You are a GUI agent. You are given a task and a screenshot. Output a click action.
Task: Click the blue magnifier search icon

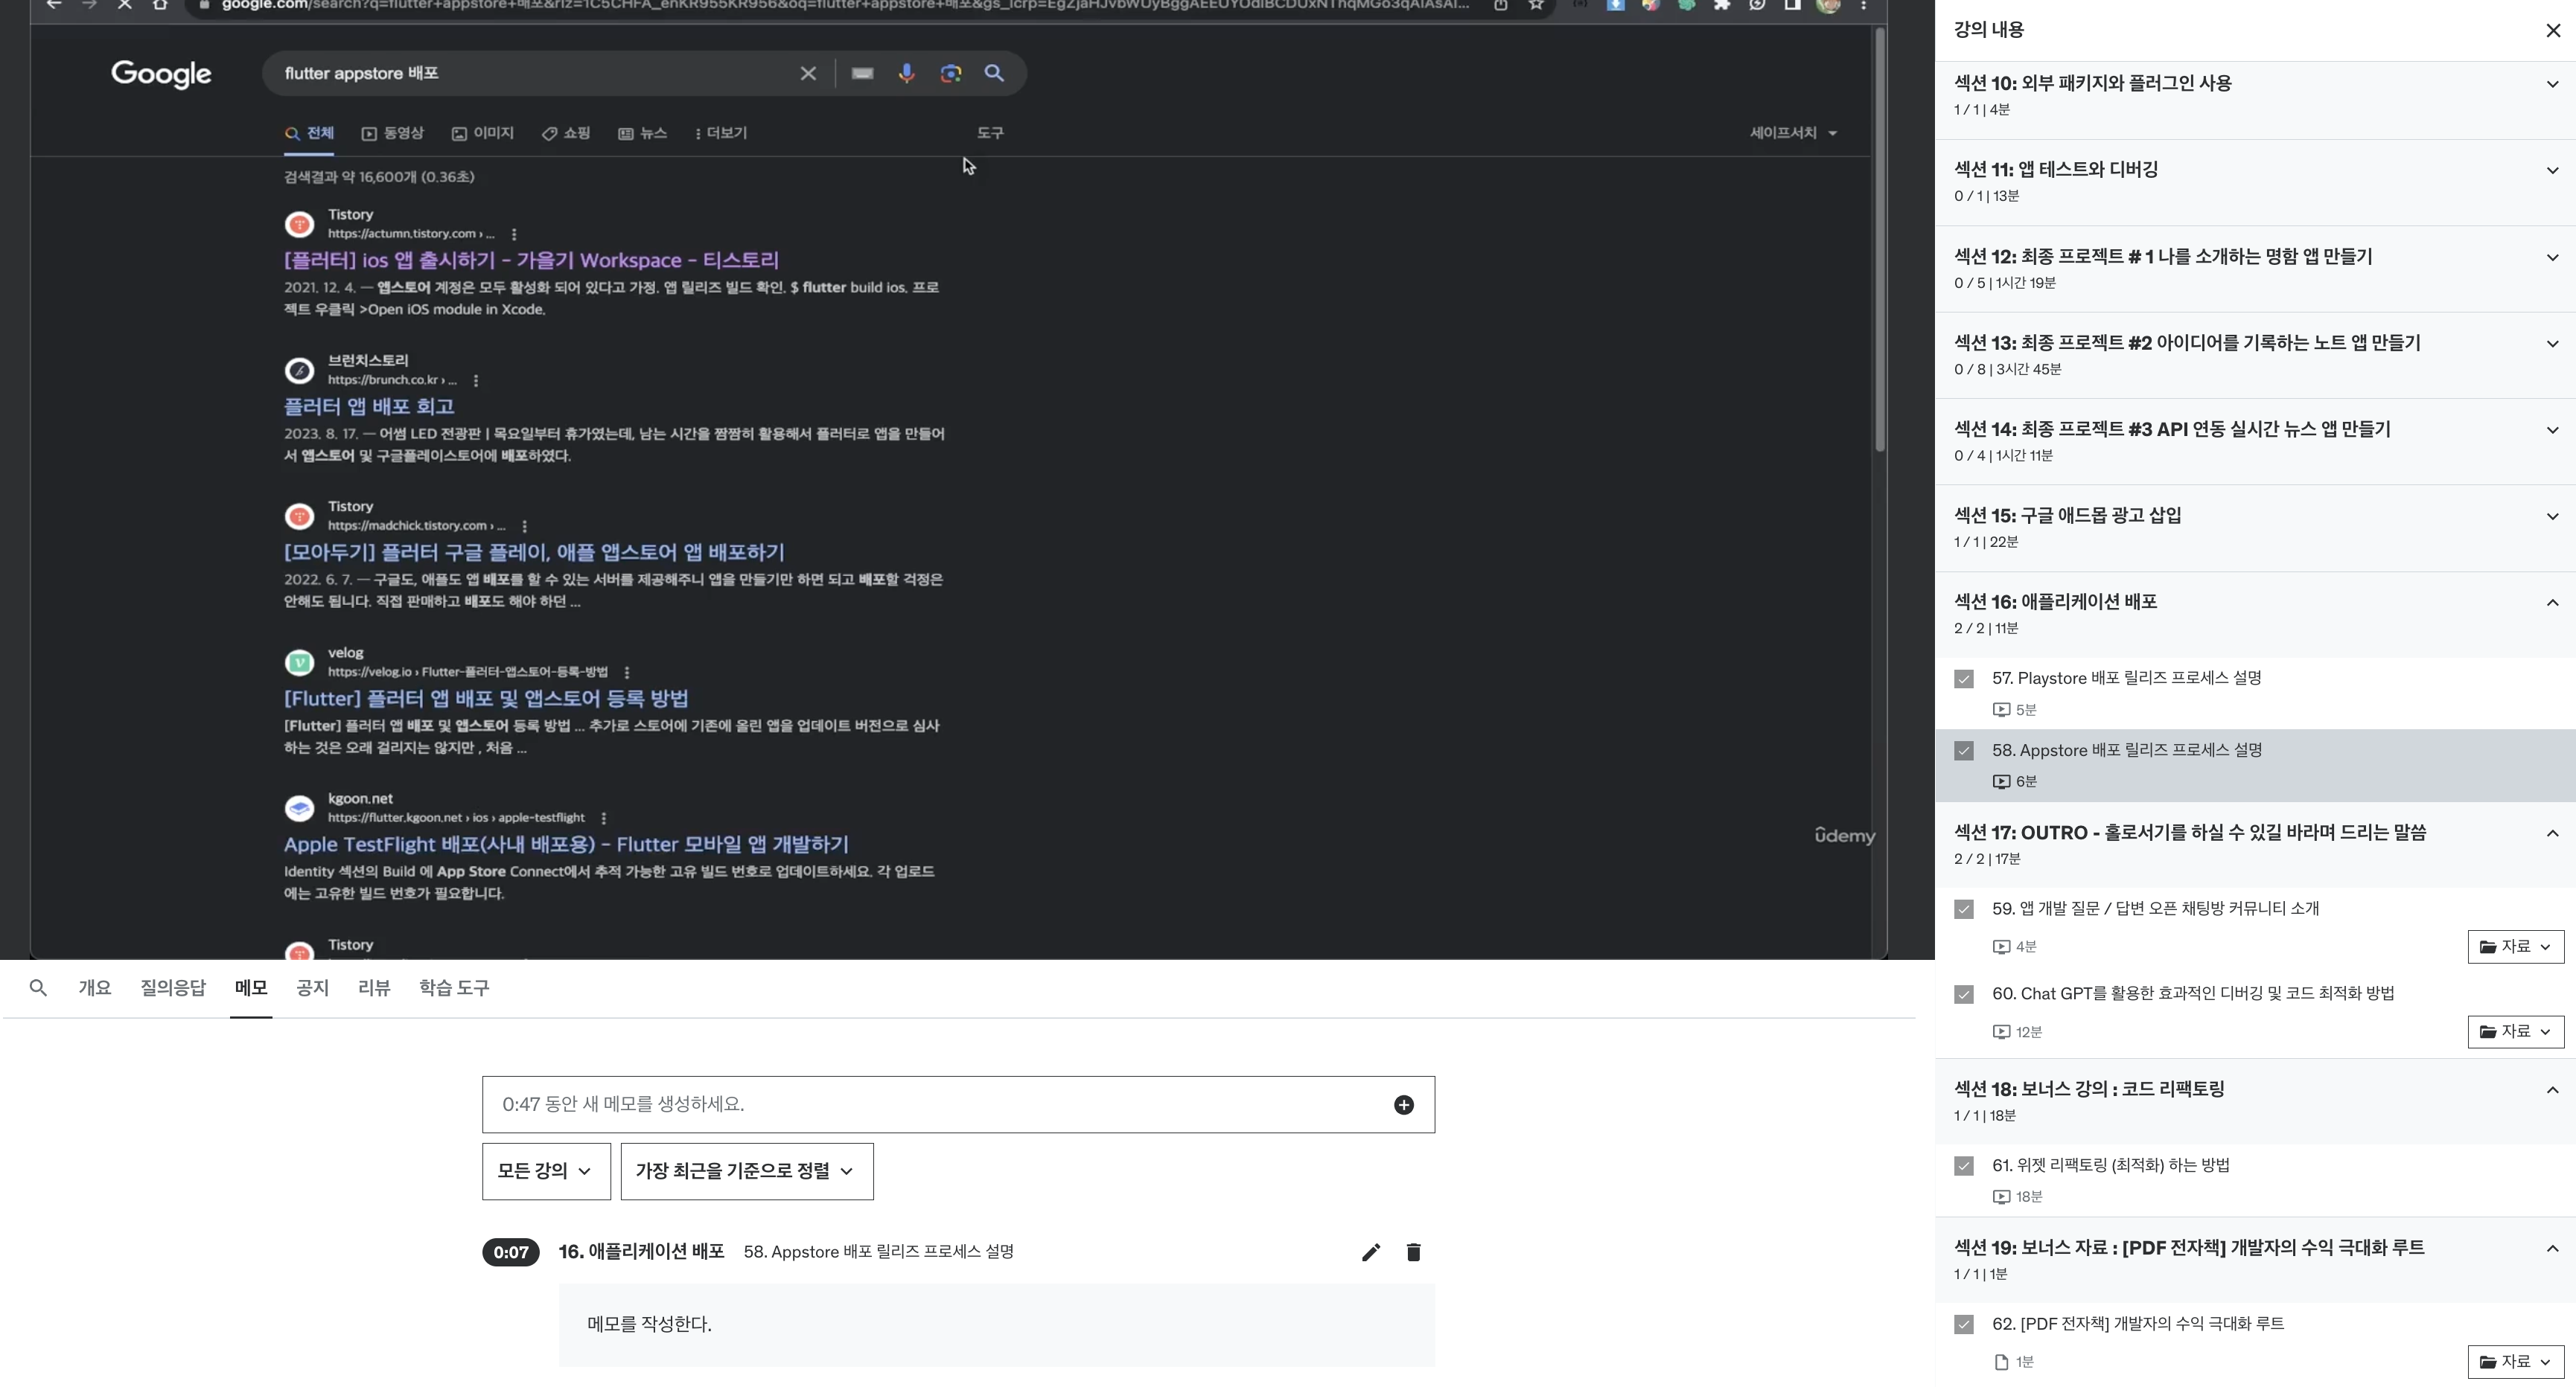[x=994, y=73]
